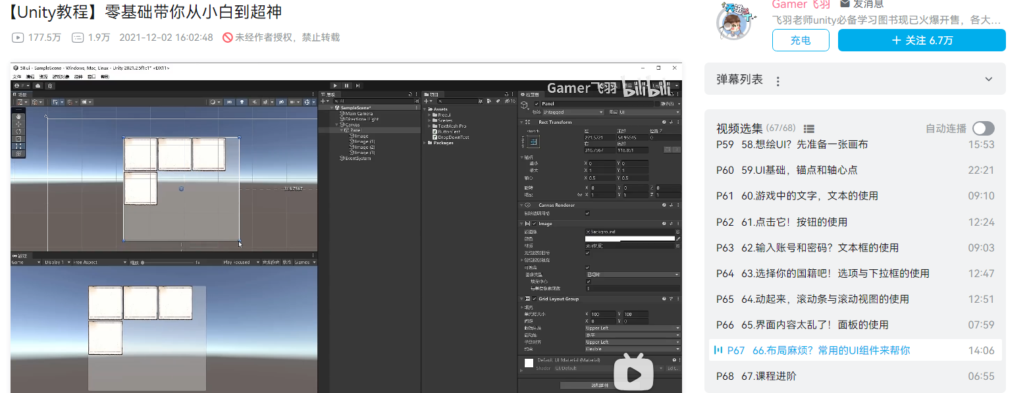Open Image Type 已切片 dropdown
This screenshot has width=1029, height=393.
tap(633, 275)
